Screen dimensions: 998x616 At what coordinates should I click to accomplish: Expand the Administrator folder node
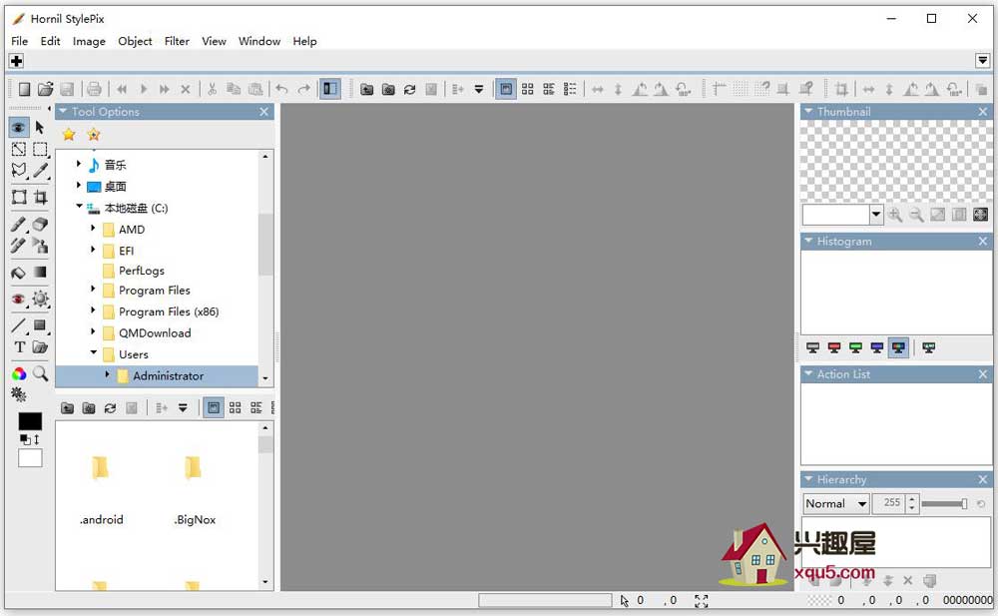(x=107, y=374)
